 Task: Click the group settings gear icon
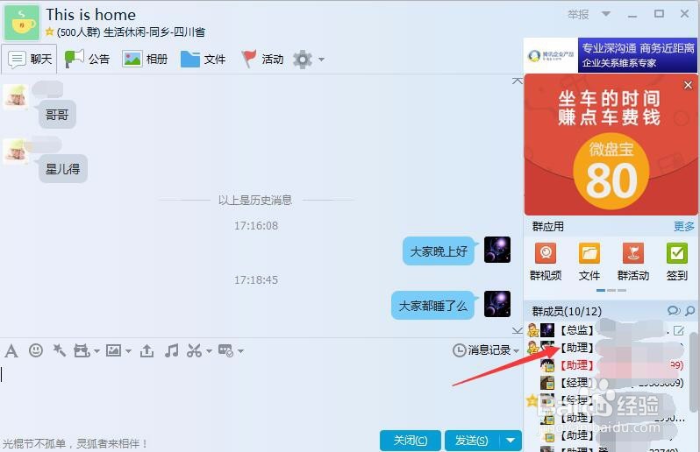click(303, 60)
